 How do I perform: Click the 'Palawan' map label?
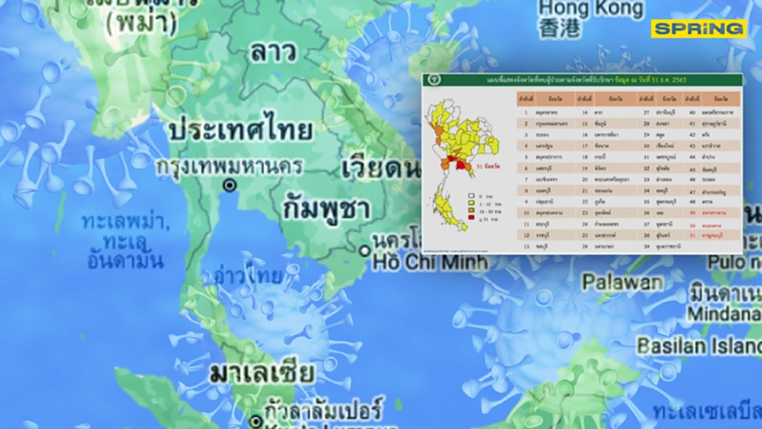622,282
